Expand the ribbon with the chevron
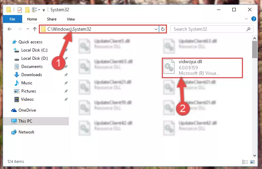 coord(246,19)
